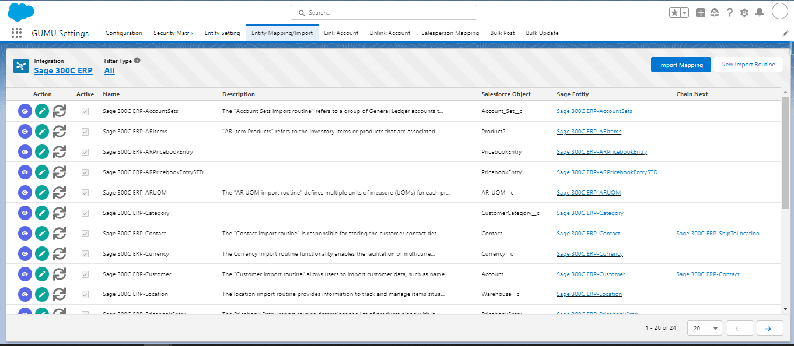Toggle Active checkbox for ERP-ARItems
Screen dimensions: 794x346
pyautogui.click(x=85, y=132)
